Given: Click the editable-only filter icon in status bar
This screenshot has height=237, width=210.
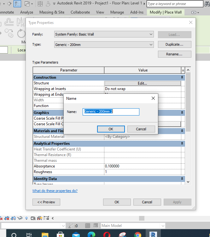Looking at the screenshot, I should point(71,226).
